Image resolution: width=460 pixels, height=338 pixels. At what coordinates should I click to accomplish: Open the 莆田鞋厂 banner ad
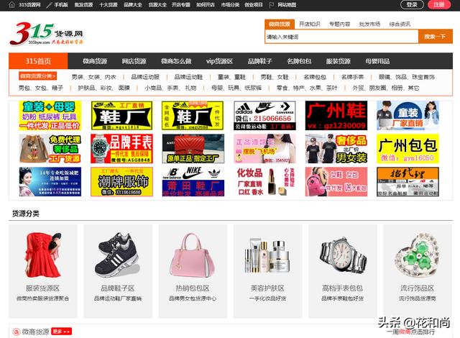point(193,182)
